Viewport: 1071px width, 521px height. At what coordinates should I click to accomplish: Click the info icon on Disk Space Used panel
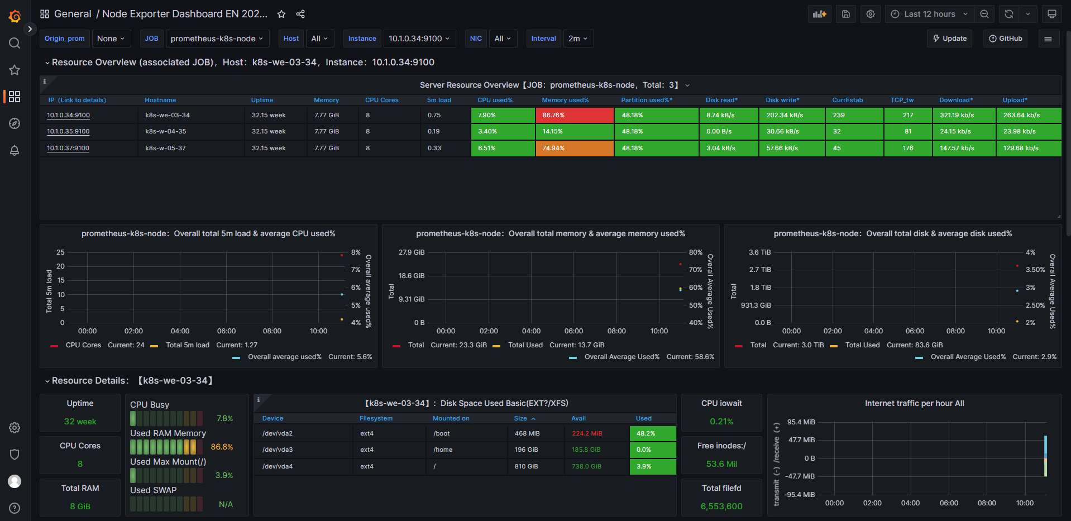coord(259,400)
